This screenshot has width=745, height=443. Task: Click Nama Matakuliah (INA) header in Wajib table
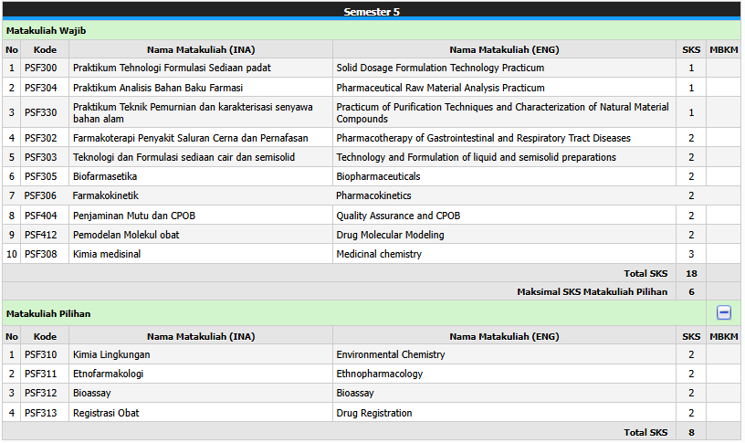200,49
